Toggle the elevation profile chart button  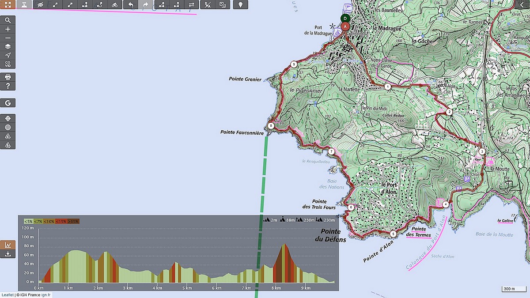point(8,245)
